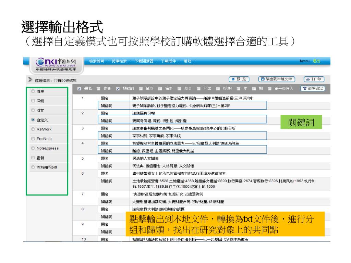Click the 打印 print button
Screen dimensions: 351x263
point(314,79)
